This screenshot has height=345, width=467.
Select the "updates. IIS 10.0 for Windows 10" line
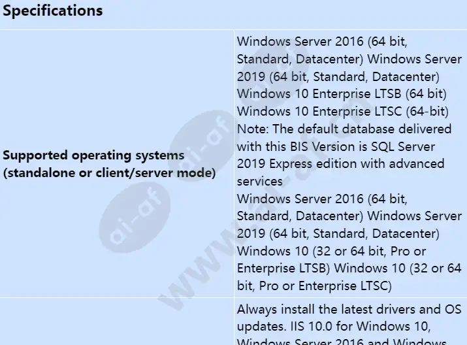tap(340, 326)
